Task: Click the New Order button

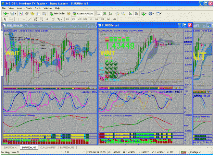Action: pyautogui.click(x=57, y=13)
